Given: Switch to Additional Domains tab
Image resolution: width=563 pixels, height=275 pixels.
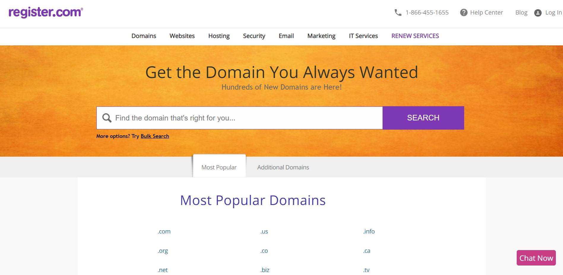Looking at the screenshot, I should (283, 167).
